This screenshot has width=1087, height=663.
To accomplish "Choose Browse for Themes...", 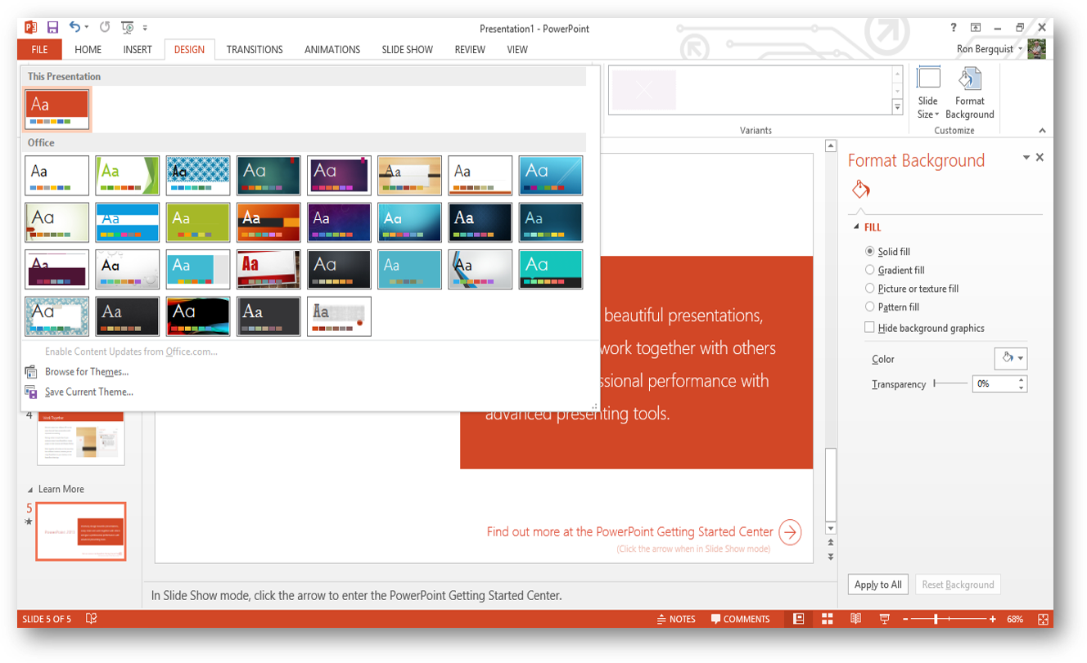I will 87,372.
